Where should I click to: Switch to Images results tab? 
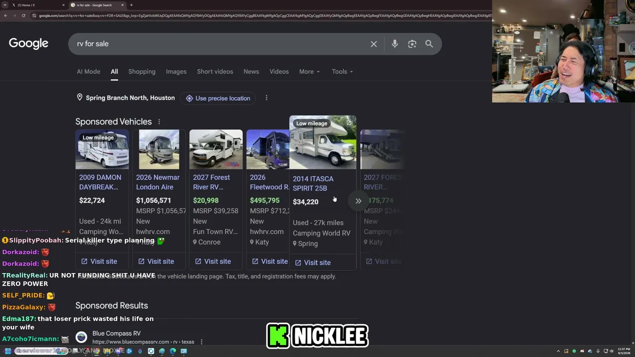[176, 71]
